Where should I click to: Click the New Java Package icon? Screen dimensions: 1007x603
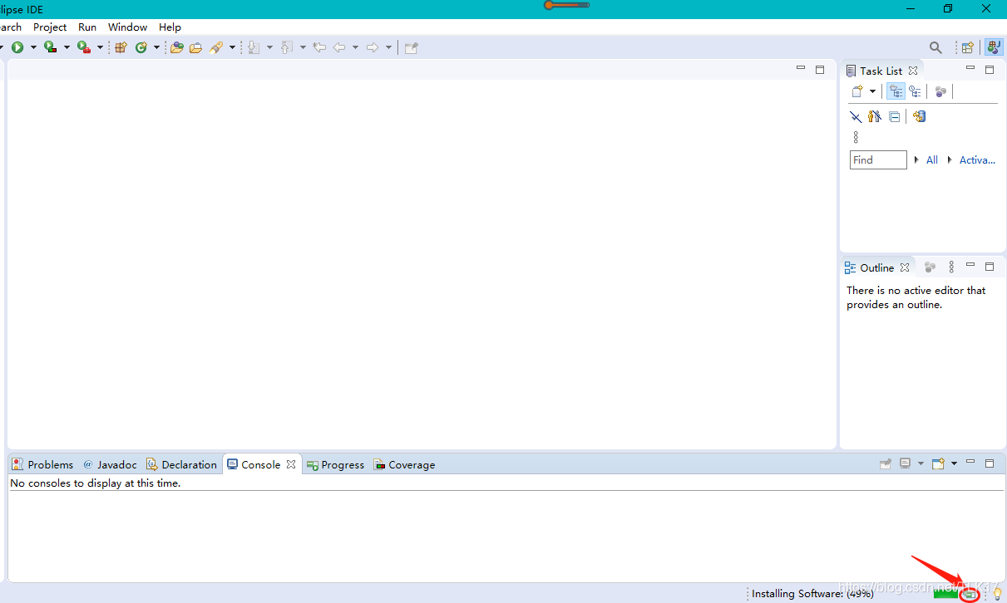click(121, 47)
